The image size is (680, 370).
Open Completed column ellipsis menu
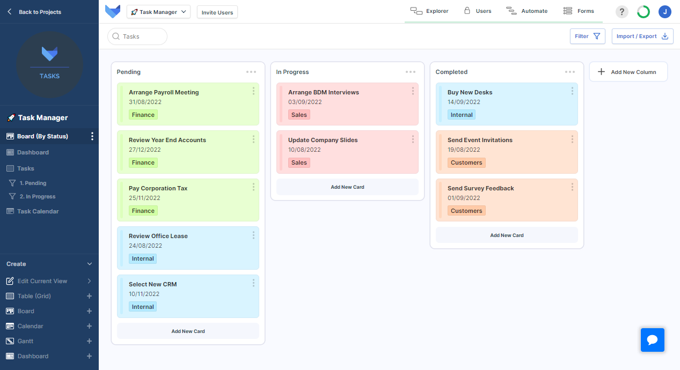[x=570, y=72]
